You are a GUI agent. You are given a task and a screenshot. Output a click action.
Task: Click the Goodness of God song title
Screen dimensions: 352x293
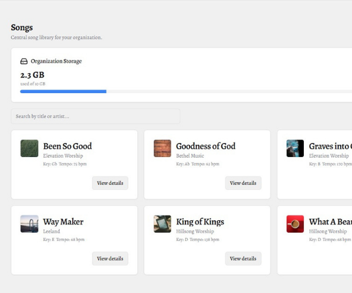pyautogui.click(x=206, y=146)
